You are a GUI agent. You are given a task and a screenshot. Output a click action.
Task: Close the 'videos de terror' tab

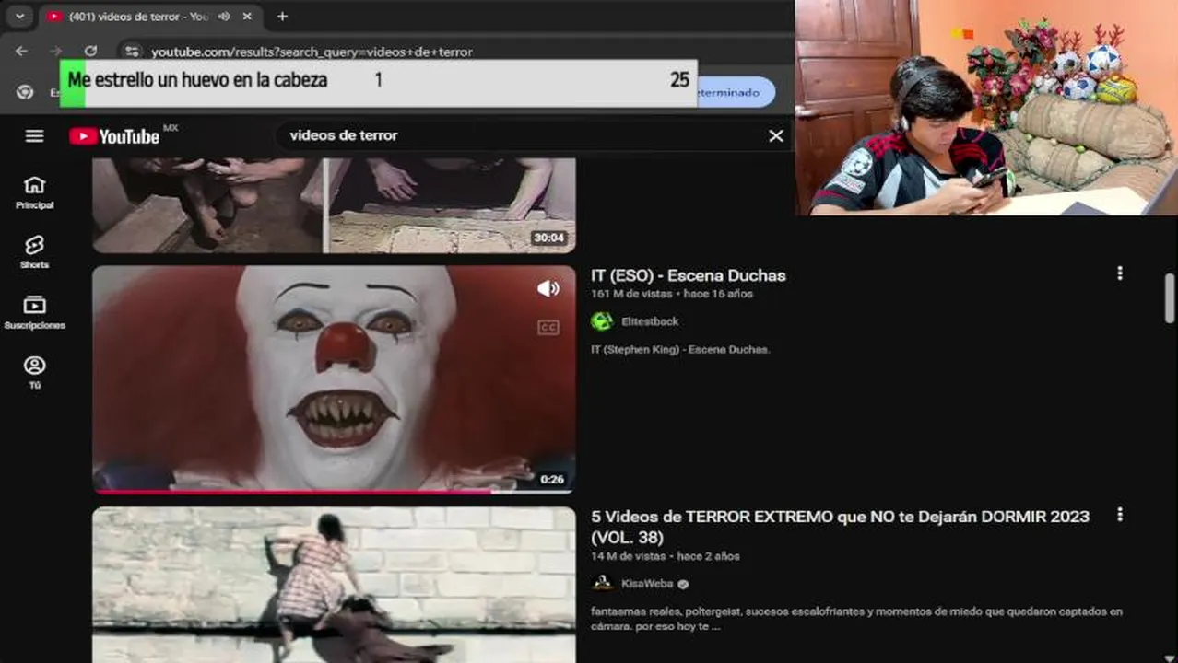pos(247,17)
